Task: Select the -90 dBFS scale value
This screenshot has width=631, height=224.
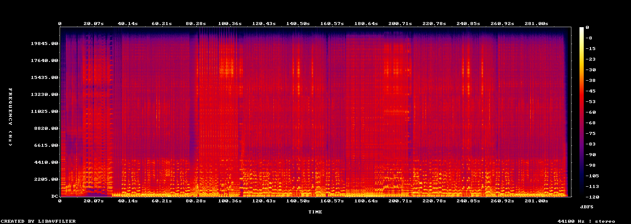Action: (590, 155)
